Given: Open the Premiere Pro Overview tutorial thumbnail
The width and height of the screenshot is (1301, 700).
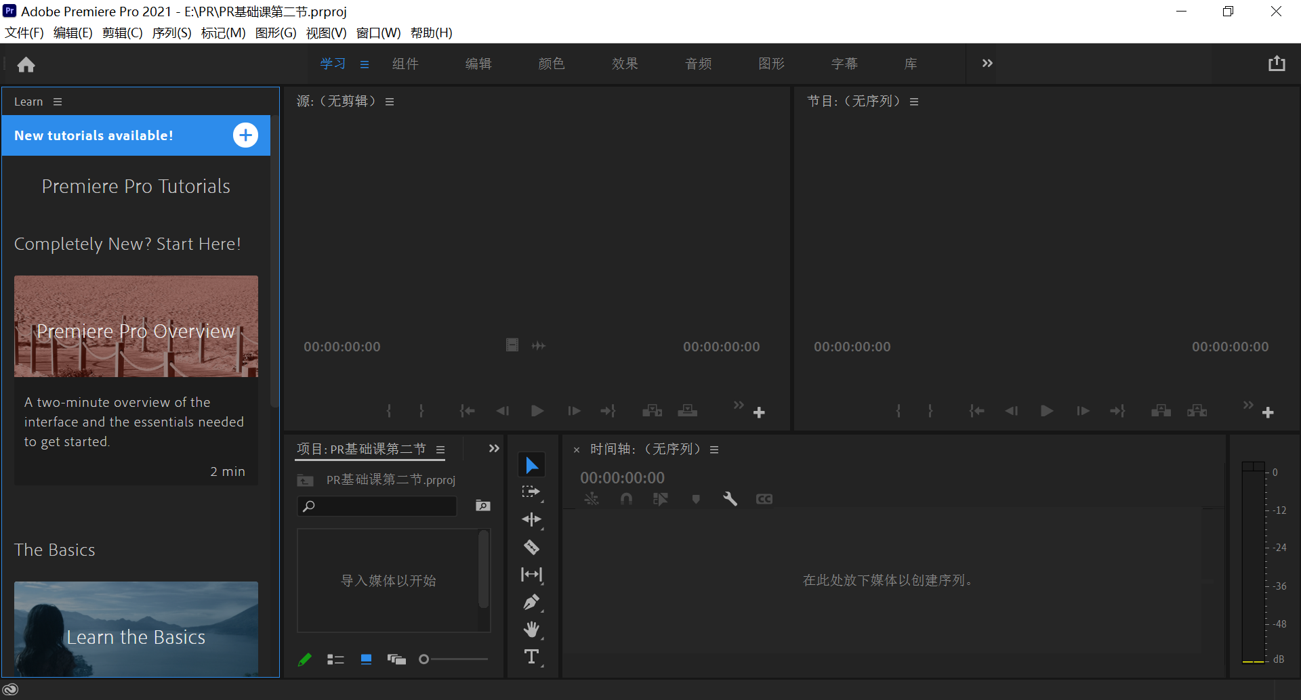Looking at the screenshot, I should coord(136,326).
